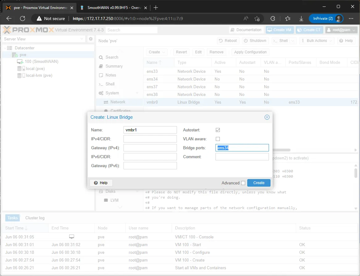Click the Bridge ports field

[242, 148]
